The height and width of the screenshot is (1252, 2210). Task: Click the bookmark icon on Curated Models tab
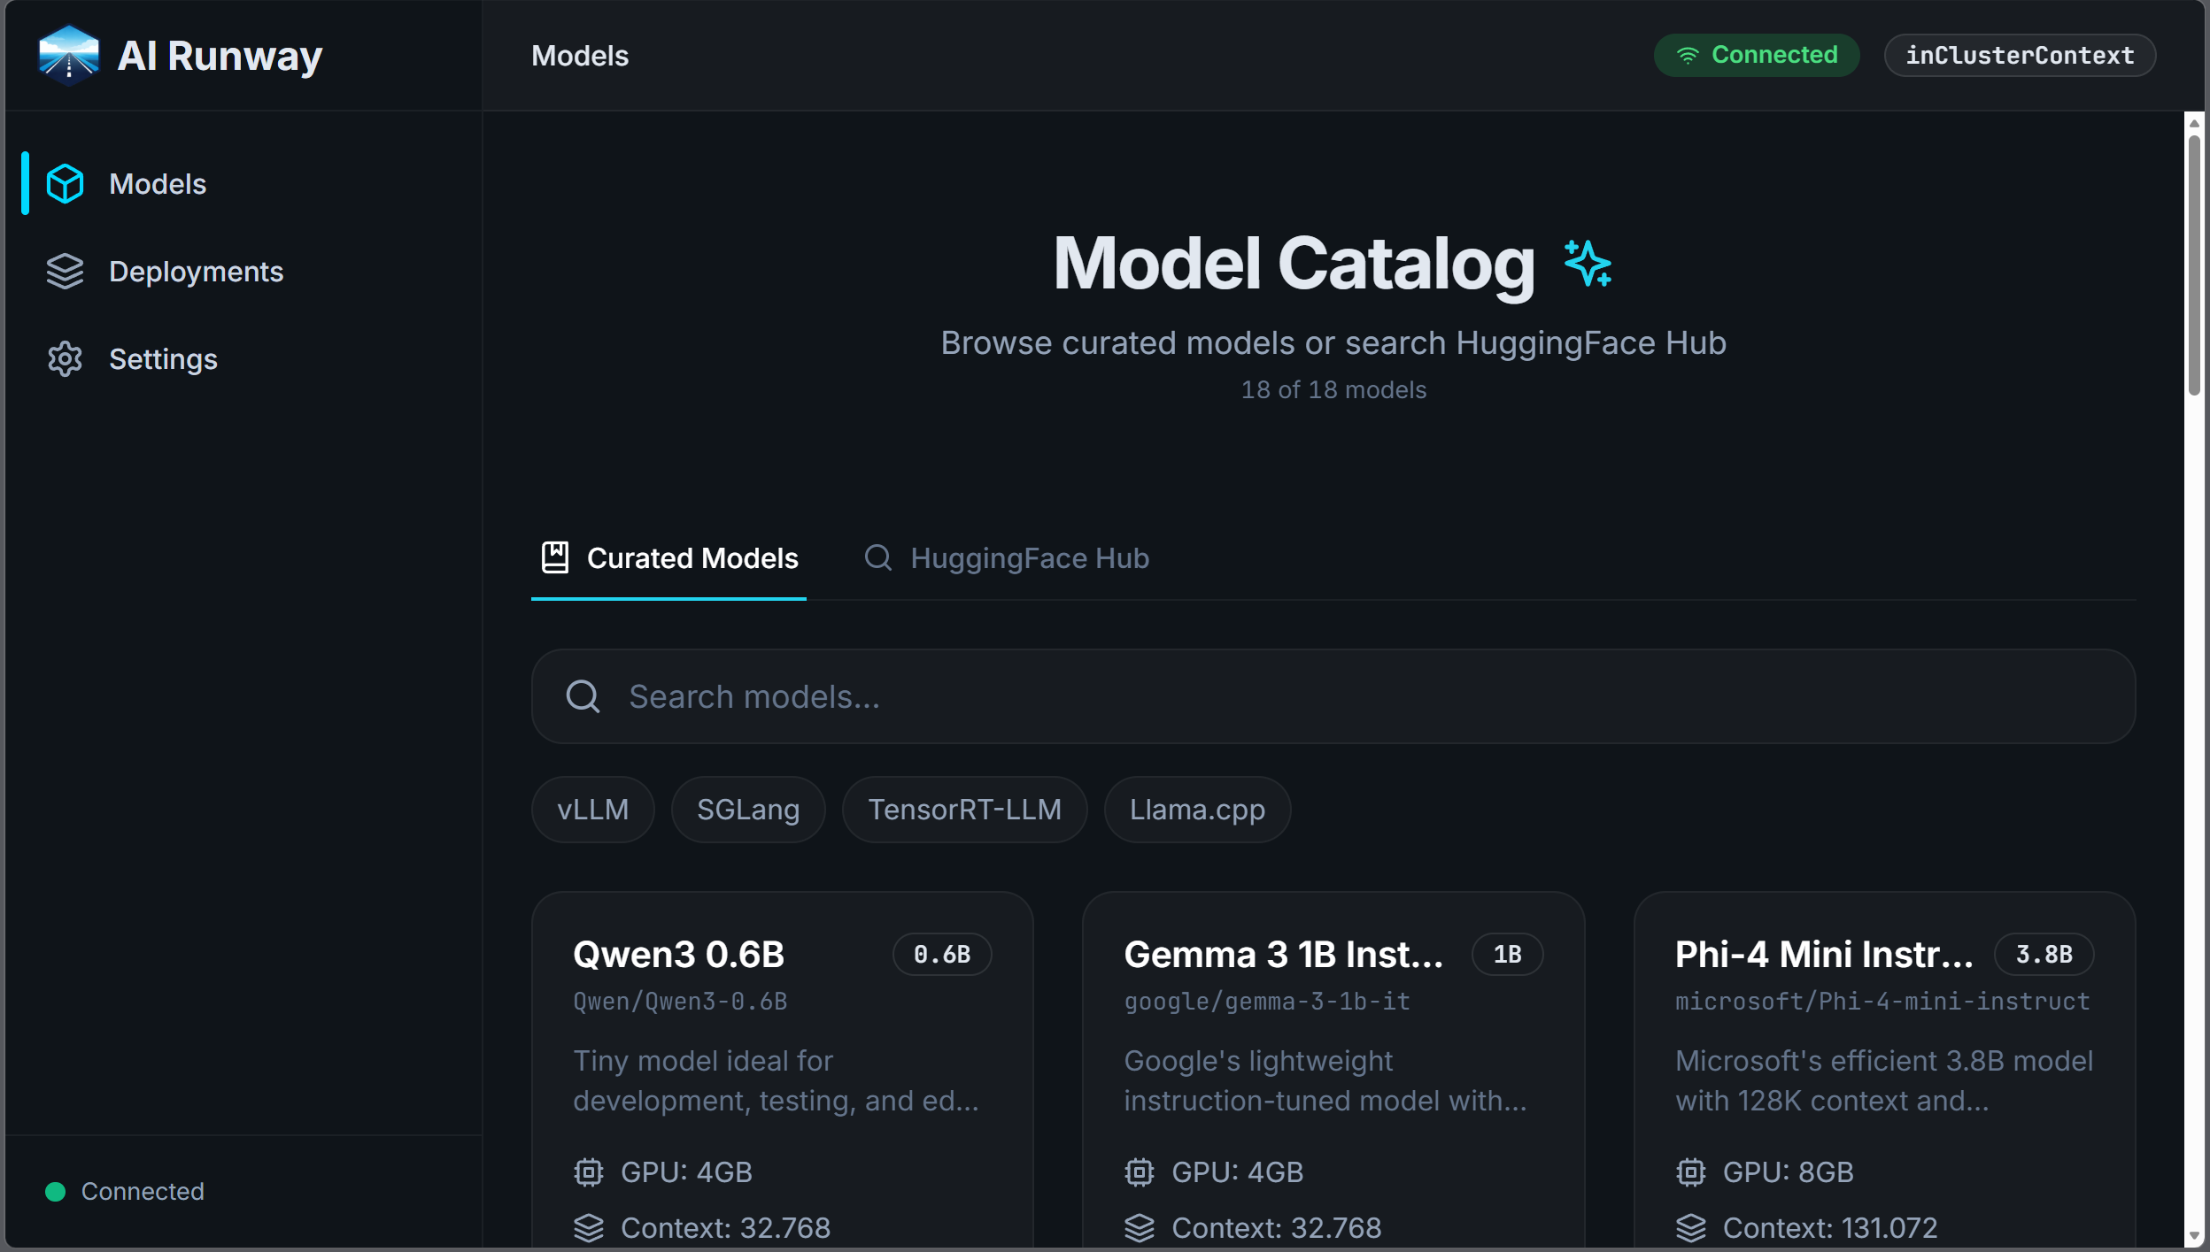553,557
